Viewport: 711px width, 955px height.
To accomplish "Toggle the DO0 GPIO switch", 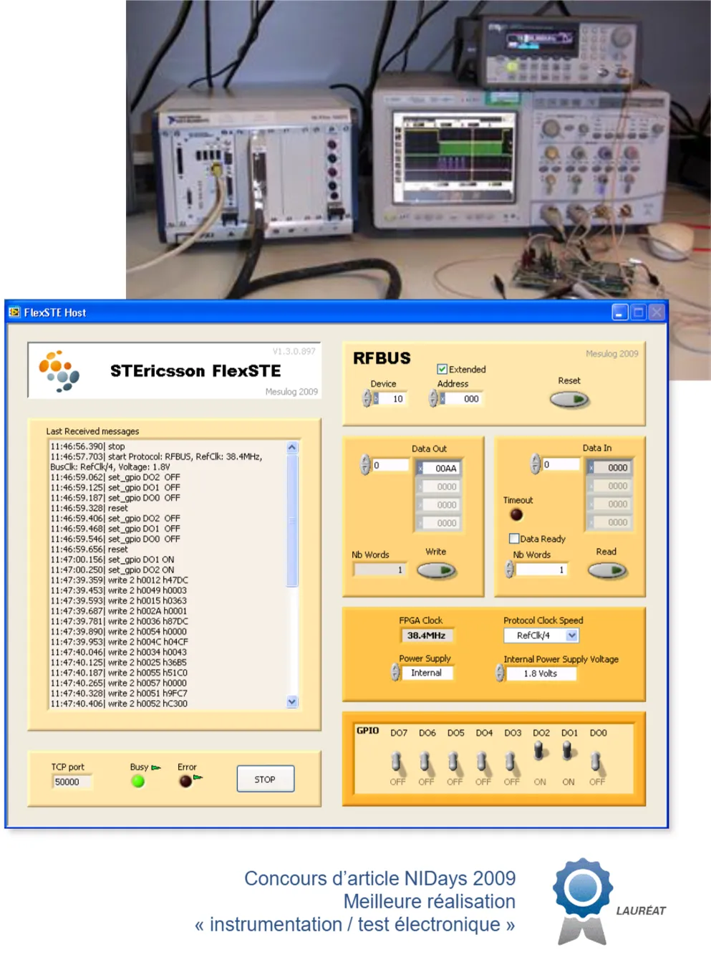I will tap(596, 761).
